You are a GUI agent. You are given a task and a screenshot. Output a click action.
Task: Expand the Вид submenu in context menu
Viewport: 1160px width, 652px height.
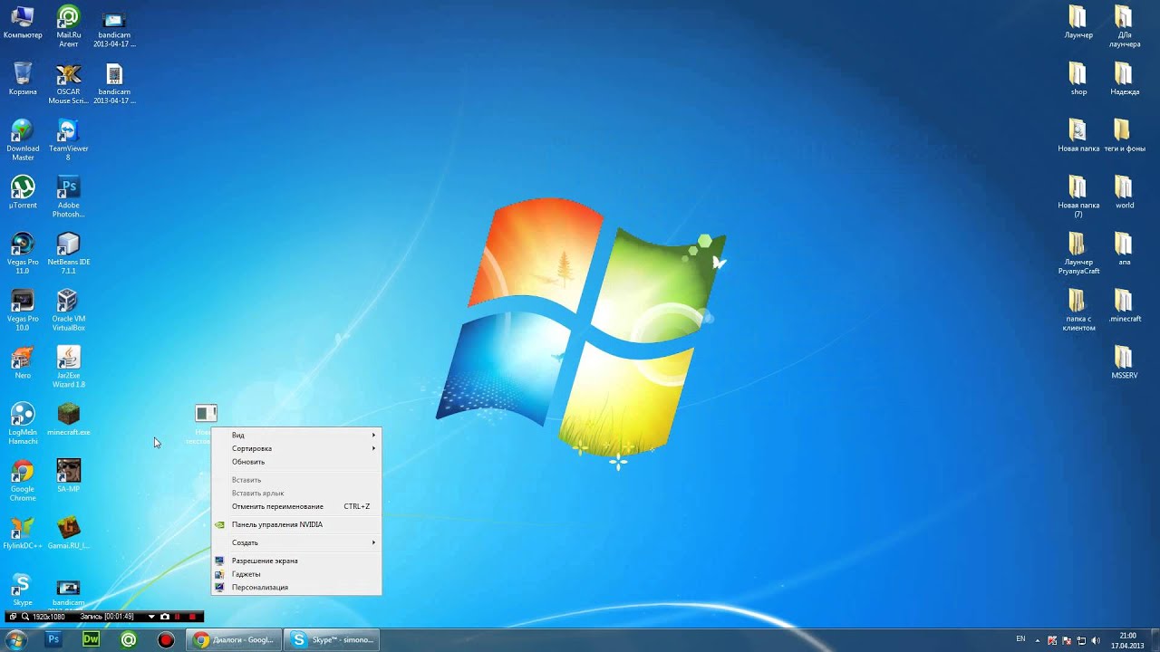[296, 436]
